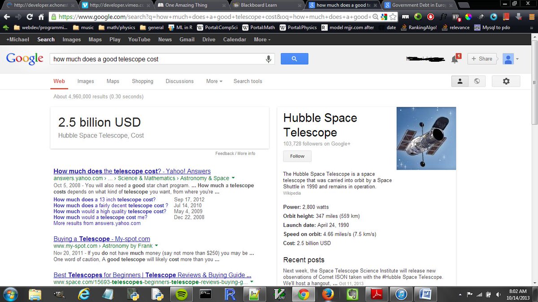Open Google+ notifications bell

coord(455,59)
